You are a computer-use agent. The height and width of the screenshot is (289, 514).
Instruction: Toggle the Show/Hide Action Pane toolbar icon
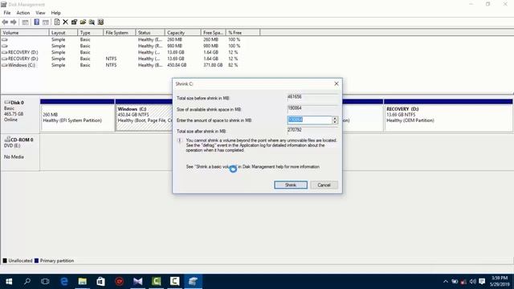[46, 22]
